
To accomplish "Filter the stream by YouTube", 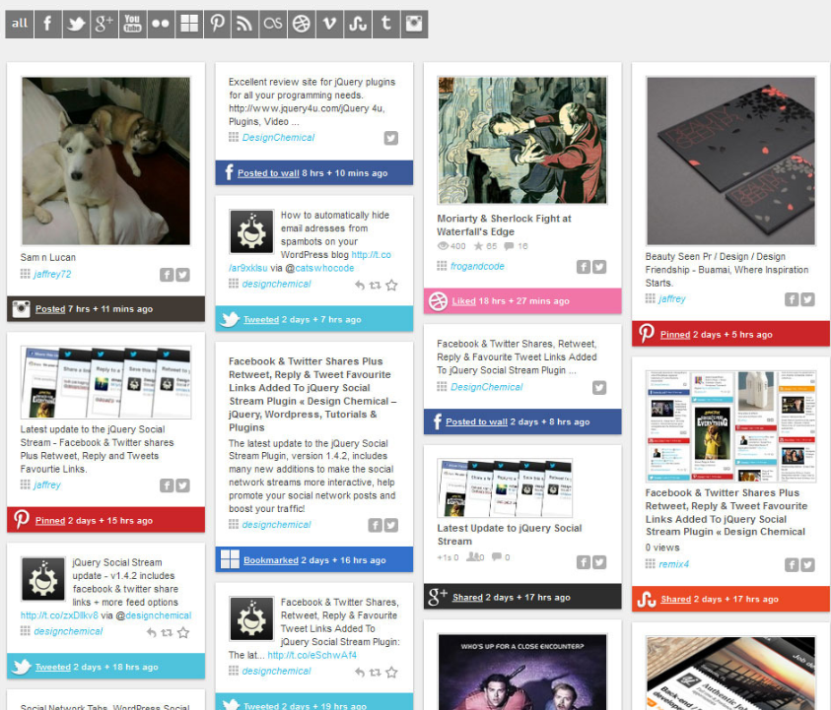I will [x=132, y=24].
